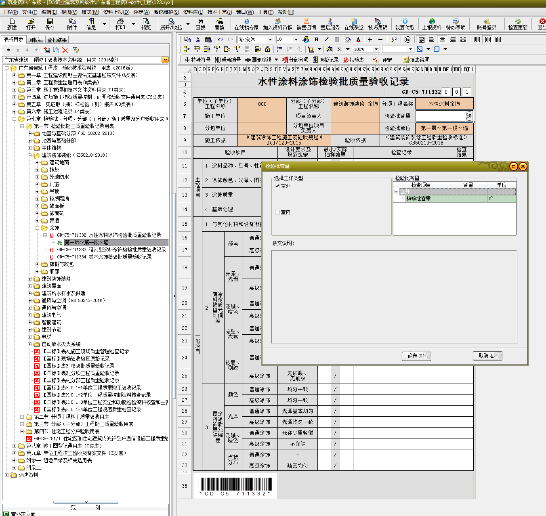Image resolution: width=546 pixels, height=516 pixels.
Task: Toggle underline text formatting
Action: tap(337, 39)
